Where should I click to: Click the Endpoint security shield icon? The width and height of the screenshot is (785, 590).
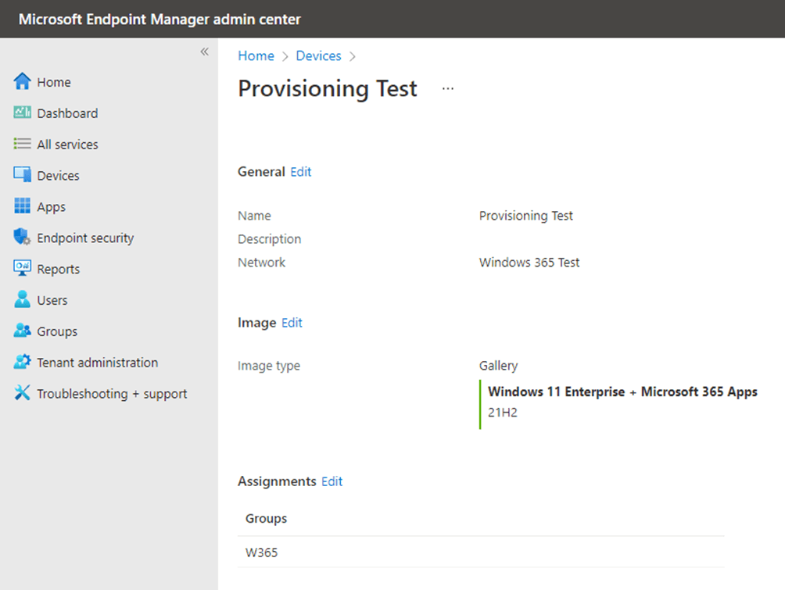pyautogui.click(x=22, y=238)
